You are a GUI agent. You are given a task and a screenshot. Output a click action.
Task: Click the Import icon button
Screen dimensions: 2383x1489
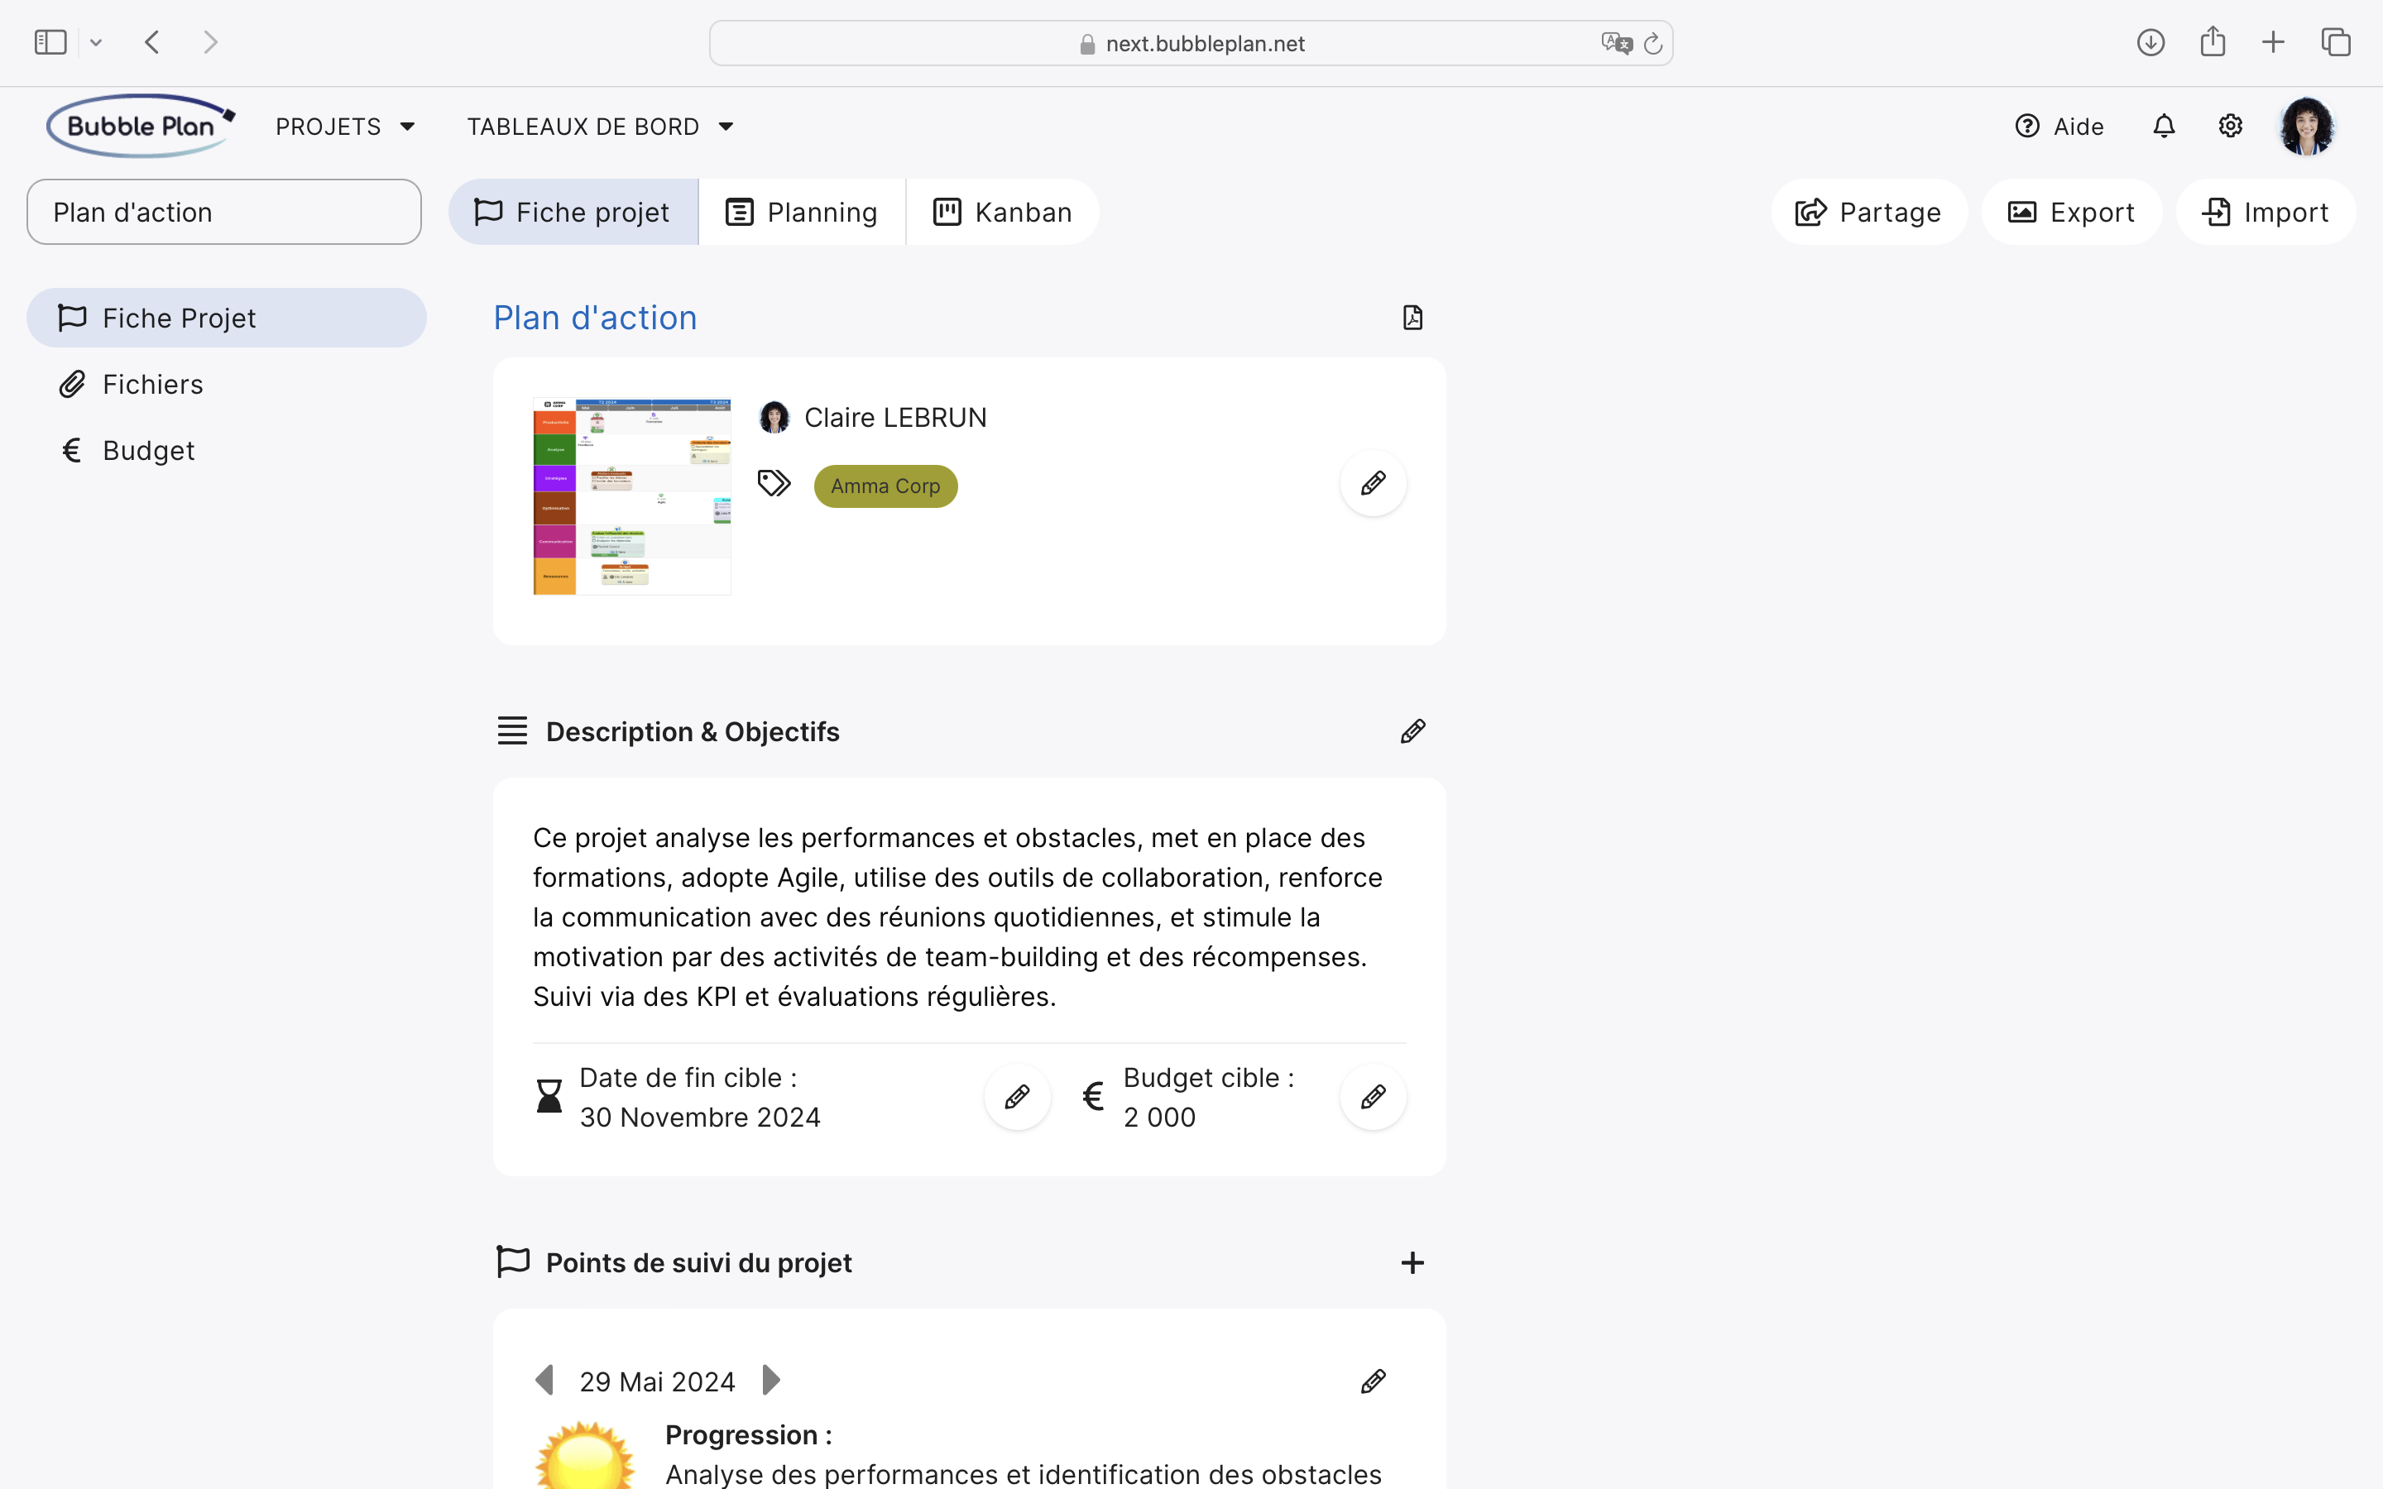(x=2217, y=211)
